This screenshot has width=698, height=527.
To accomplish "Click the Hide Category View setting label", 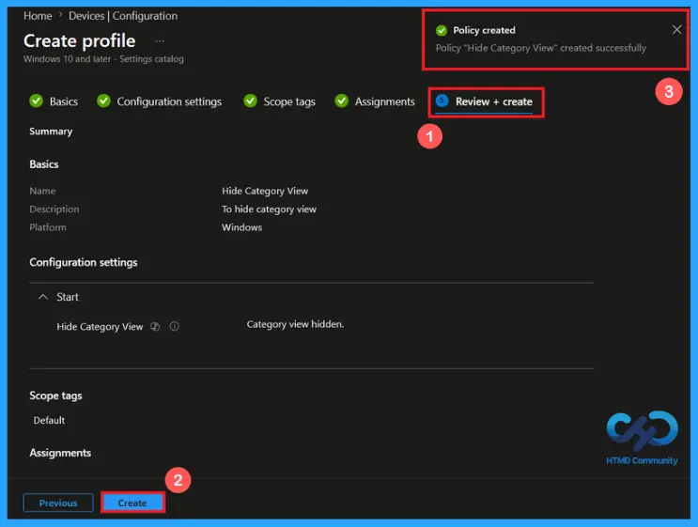I will [100, 327].
